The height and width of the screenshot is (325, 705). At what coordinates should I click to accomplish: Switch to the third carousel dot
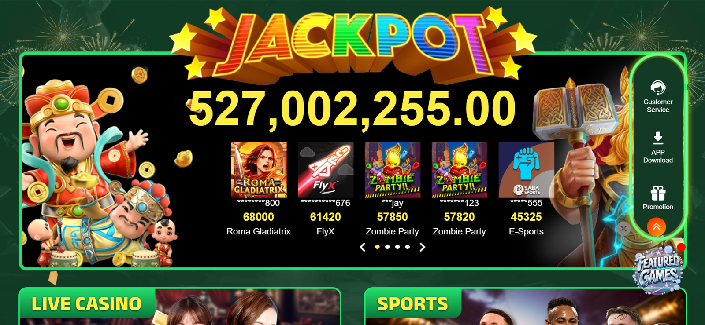[397, 247]
